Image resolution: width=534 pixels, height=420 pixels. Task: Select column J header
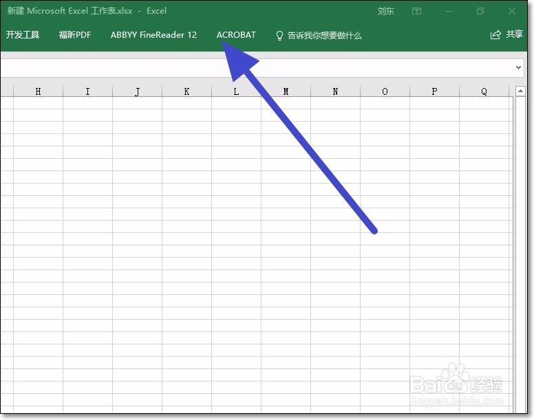137,91
